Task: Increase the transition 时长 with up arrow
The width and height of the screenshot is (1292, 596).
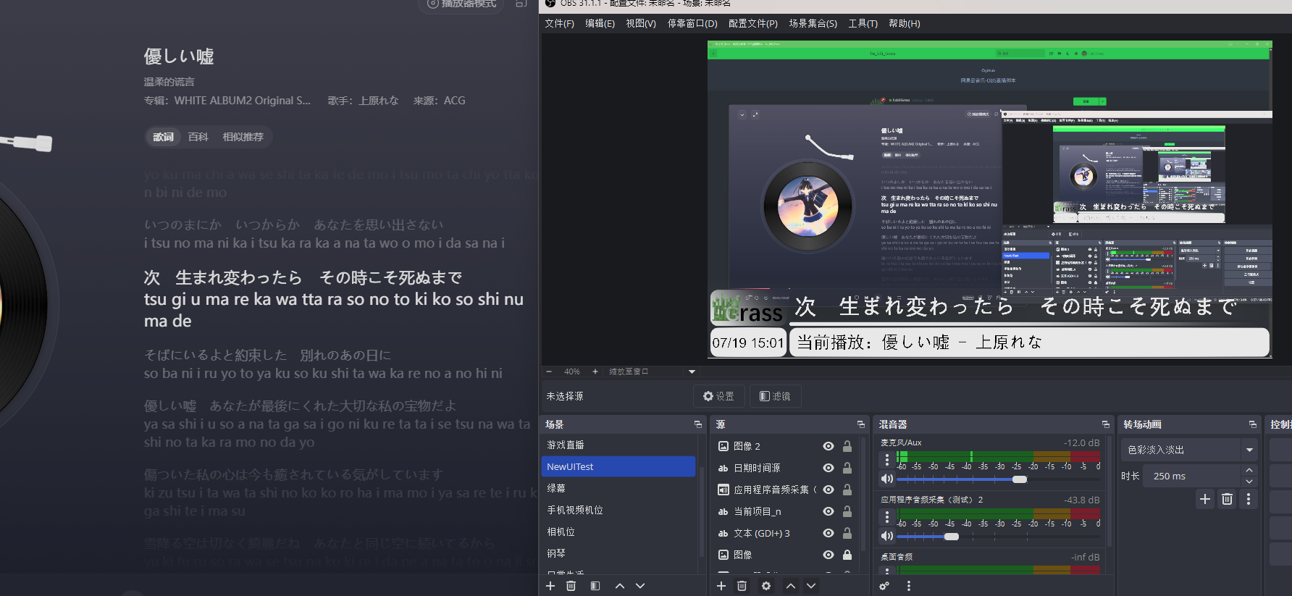Action: [1249, 471]
